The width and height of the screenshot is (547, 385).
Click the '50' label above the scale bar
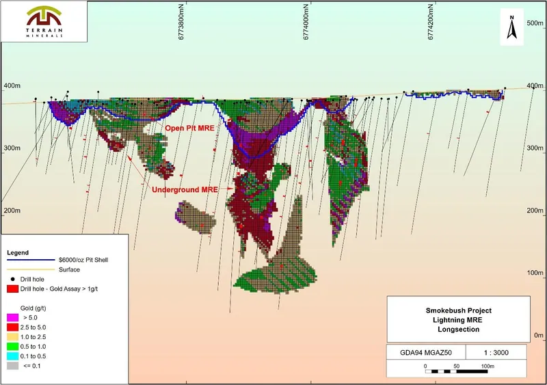(456, 366)
